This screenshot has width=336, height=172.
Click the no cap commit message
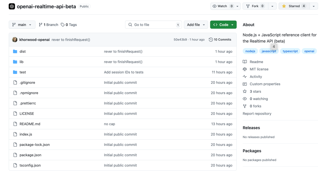110,124
